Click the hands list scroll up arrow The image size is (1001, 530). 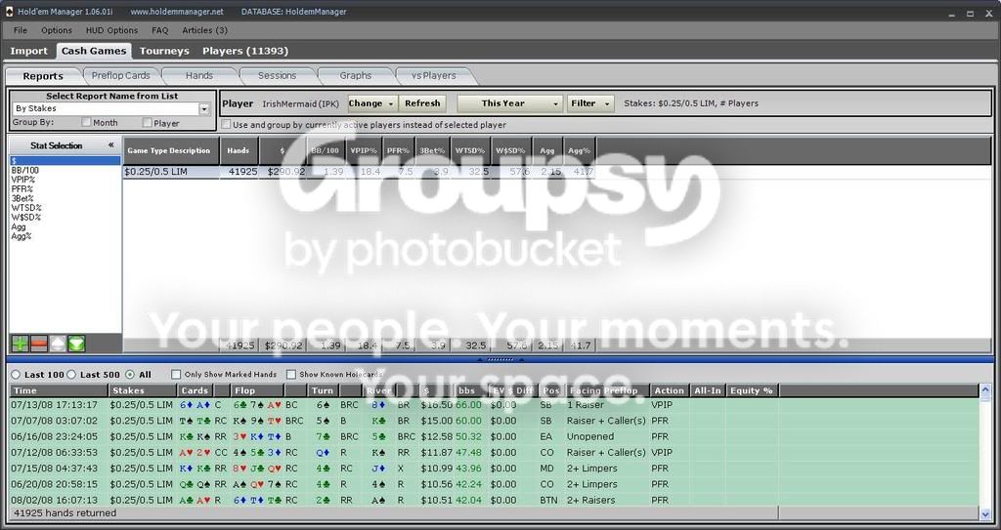(x=985, y=389)
